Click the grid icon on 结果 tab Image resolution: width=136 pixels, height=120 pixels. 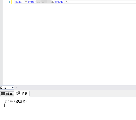click(x=3, y=94)
